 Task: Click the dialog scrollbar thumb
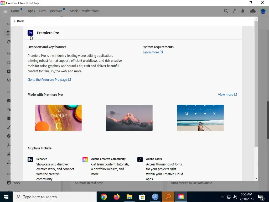256,84
